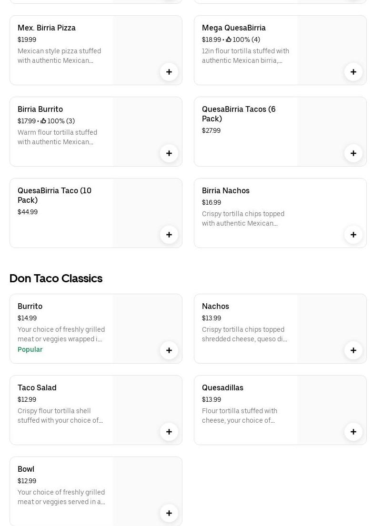Add Taco Salad using plus button
383x526 pixels.
169,432
